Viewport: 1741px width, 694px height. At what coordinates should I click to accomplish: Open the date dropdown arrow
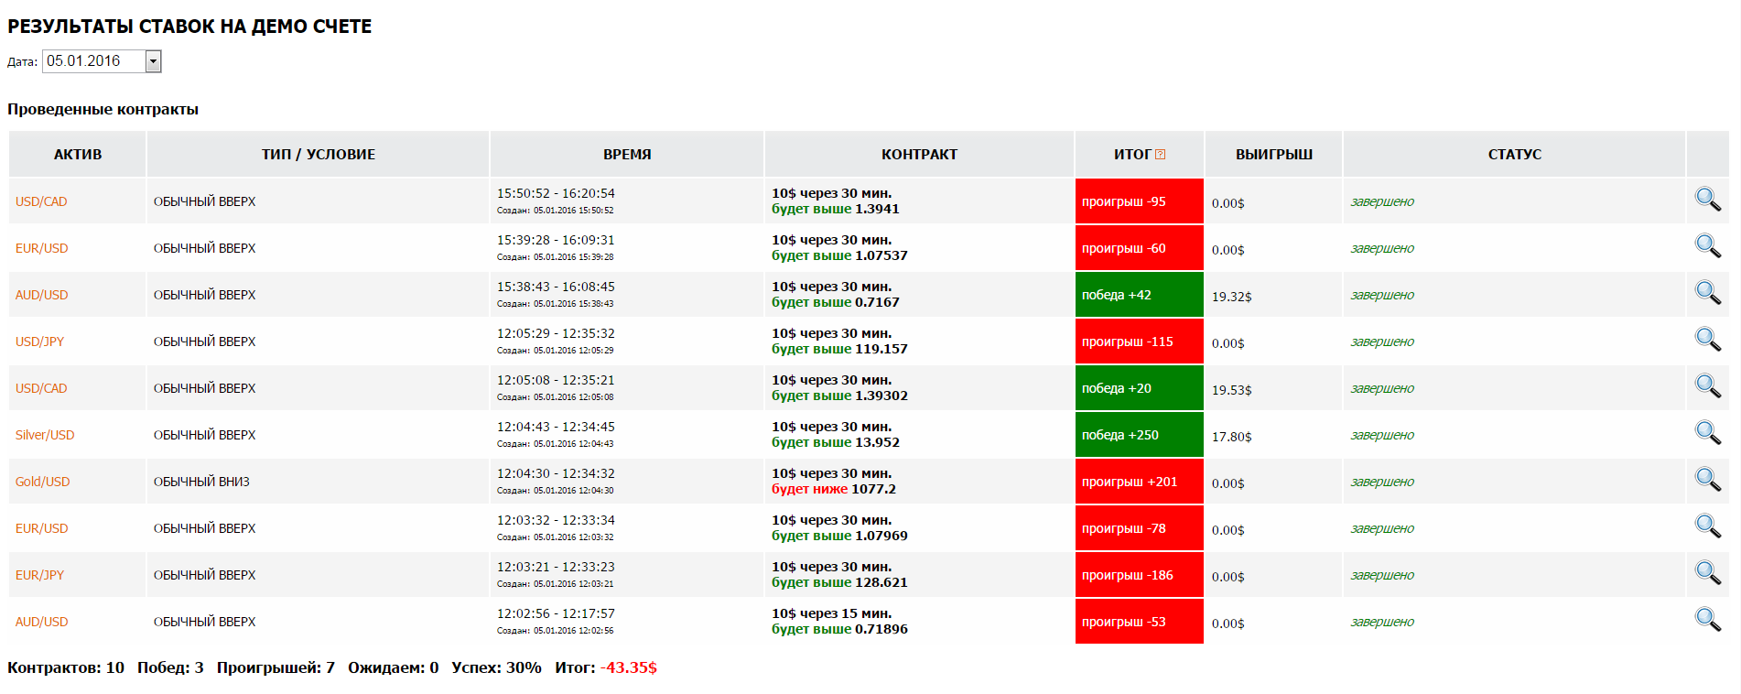(154, 61)
